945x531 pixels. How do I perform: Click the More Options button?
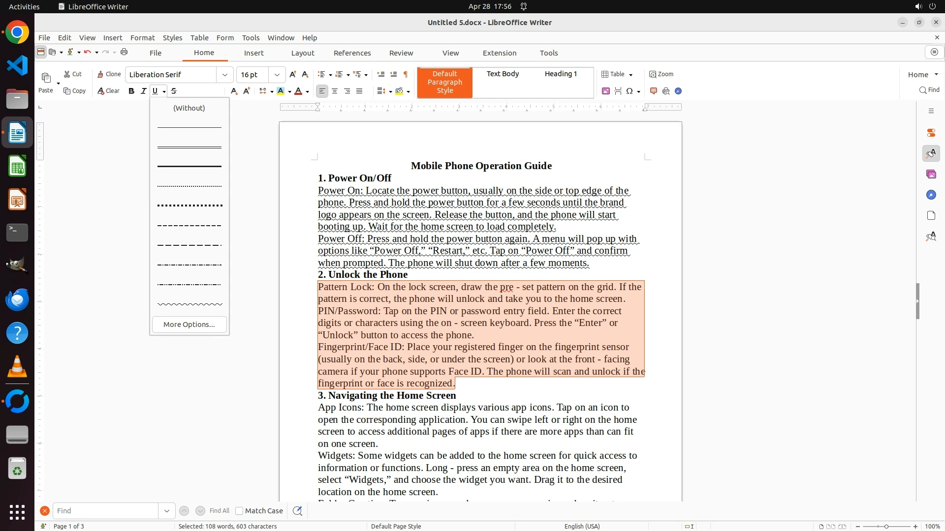click(x=189, y=324)
